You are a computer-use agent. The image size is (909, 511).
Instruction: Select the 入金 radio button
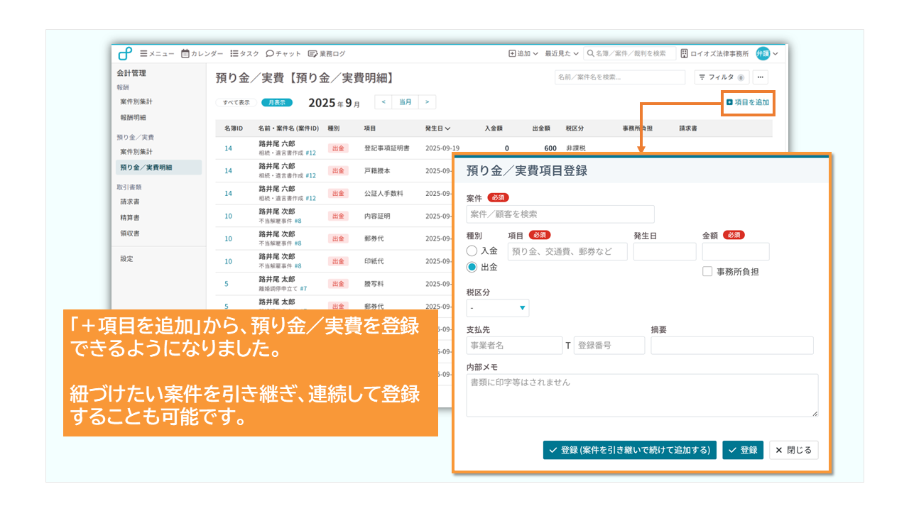click(472, 251)
